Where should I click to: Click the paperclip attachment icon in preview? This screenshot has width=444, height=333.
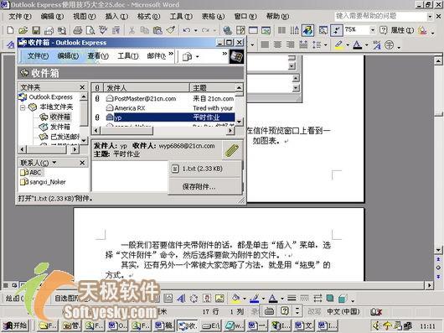232,150
